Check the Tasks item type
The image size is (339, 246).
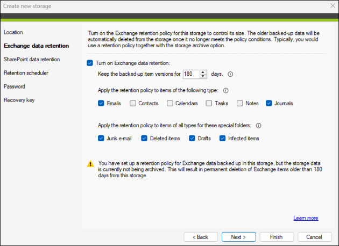pyautogui.click(x=209, y=103)
